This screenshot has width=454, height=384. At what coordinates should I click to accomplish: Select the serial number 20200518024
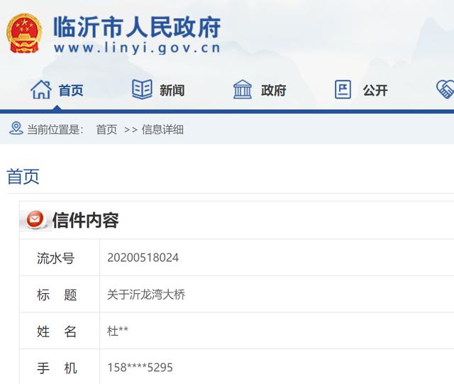[x=143, y=258]
